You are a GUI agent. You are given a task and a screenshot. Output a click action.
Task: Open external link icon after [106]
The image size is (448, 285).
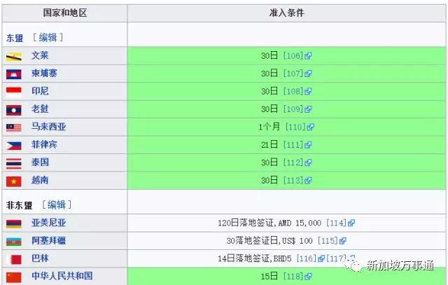click(308, 56)
